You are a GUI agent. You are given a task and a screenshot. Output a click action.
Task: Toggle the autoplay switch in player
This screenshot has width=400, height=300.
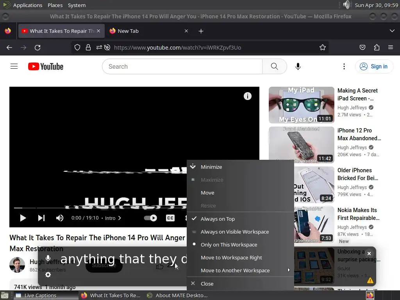150,218
